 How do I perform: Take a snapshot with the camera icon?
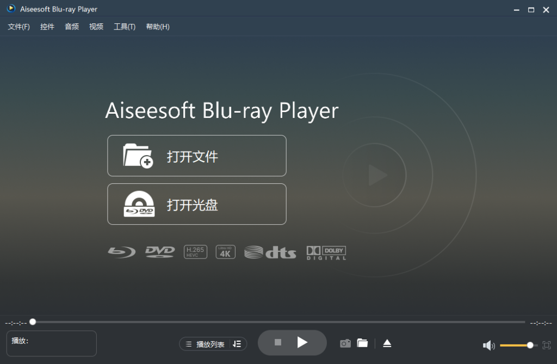345,343
